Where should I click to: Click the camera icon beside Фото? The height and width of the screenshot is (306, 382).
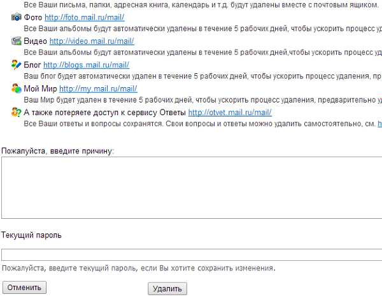pos(17,17)
